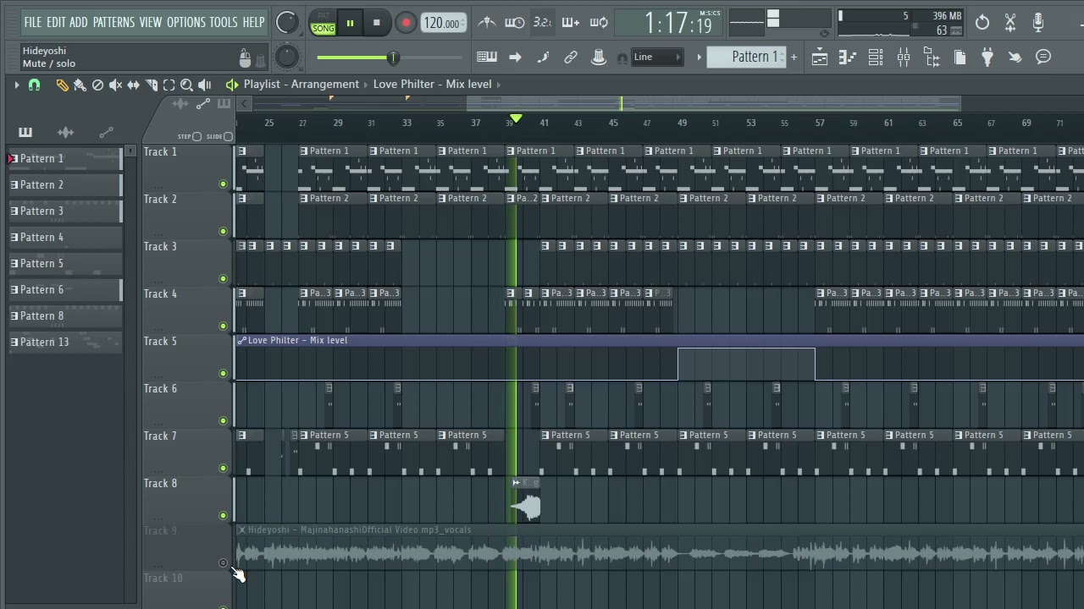The height and width of the screenshot is (609, 1084).
Task: Select the Slice tool
Action: coord(151,85)
